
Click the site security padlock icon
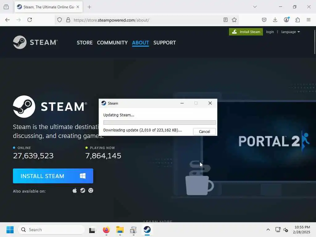pyautogui.click(x=68, y=20)
